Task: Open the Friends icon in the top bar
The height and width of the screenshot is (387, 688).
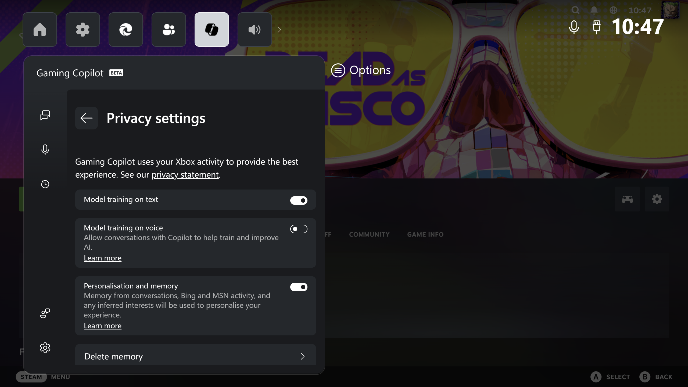Action: coord(169,29)
